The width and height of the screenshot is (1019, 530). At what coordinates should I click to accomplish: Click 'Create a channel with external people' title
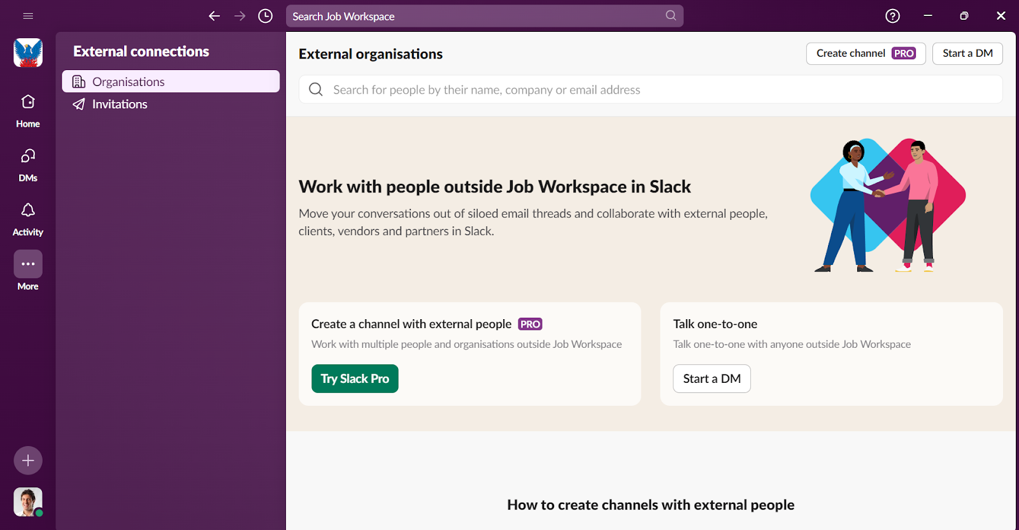411,324
